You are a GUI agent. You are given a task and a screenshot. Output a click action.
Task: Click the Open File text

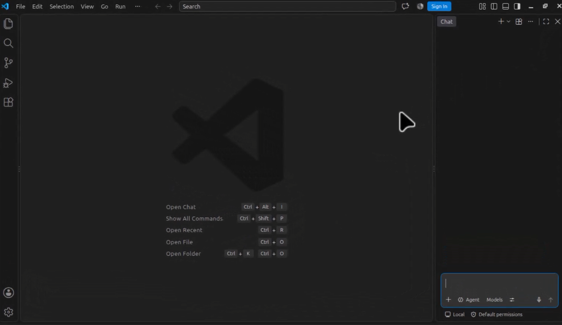coord(179,242)
